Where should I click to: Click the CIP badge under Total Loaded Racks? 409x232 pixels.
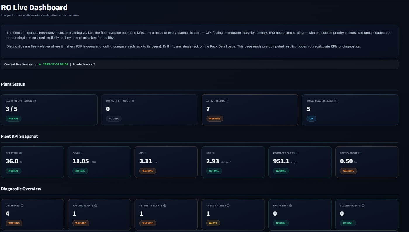(311, 119)
